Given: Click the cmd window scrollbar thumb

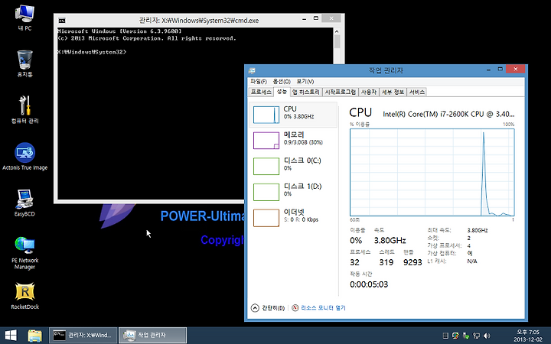Looking at the screenshot, I should click(x=337, y=41).
